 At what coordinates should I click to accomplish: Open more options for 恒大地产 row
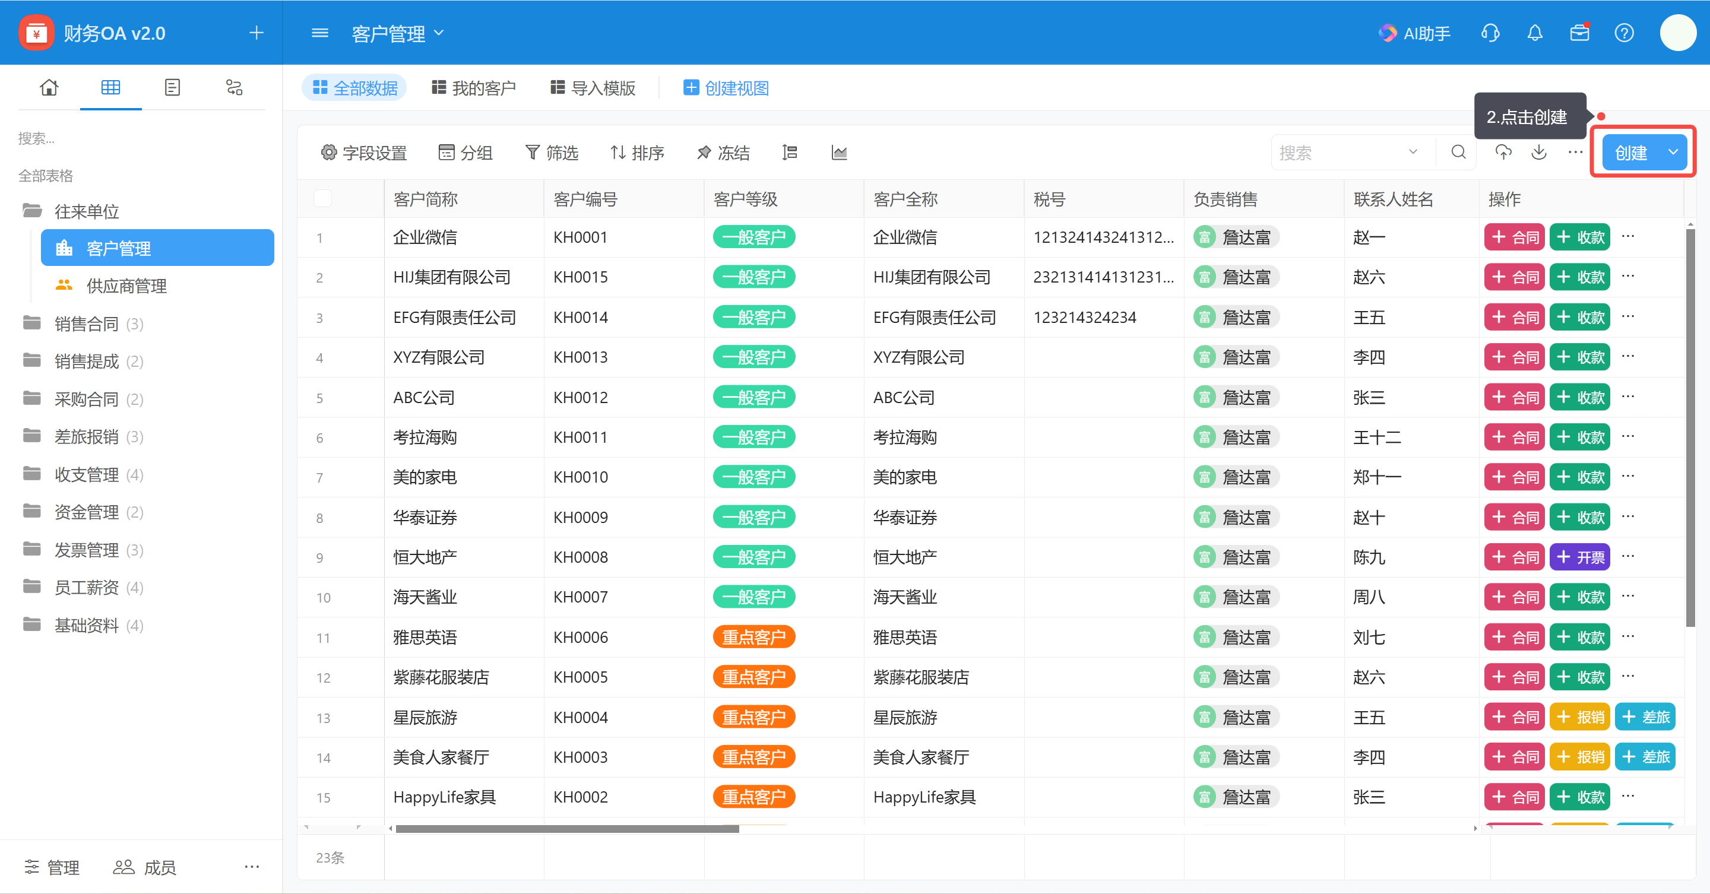point(1627,556)
